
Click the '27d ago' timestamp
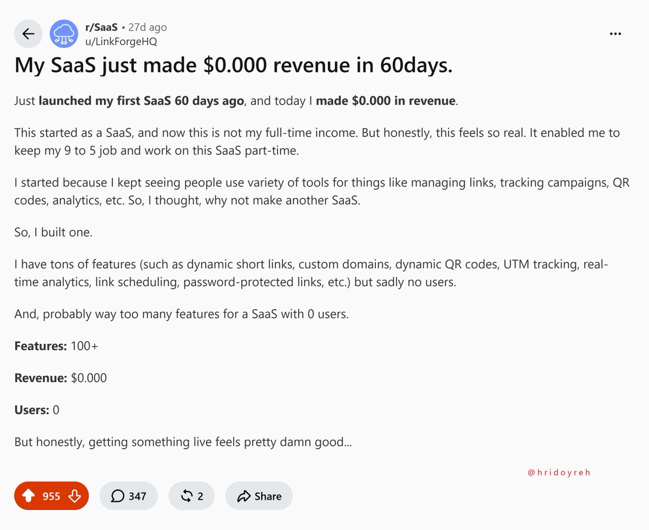click(147, 27)
